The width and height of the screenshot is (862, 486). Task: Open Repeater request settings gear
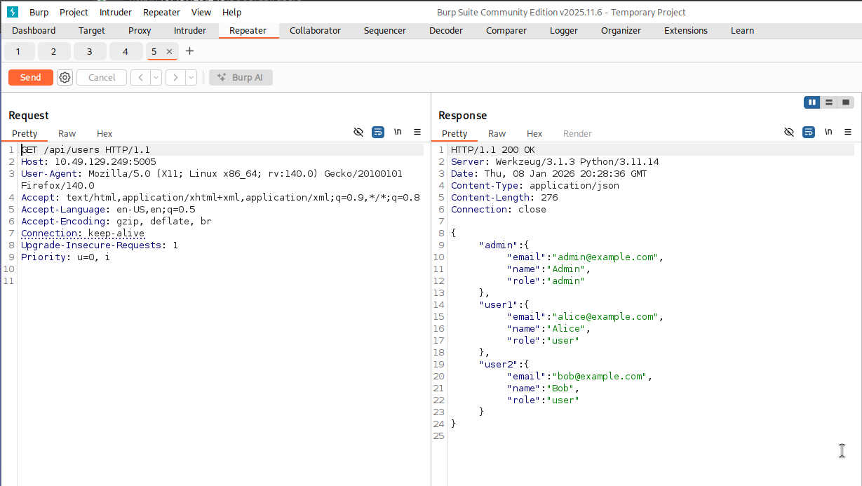pyautogui.click(x=65, y=78)
